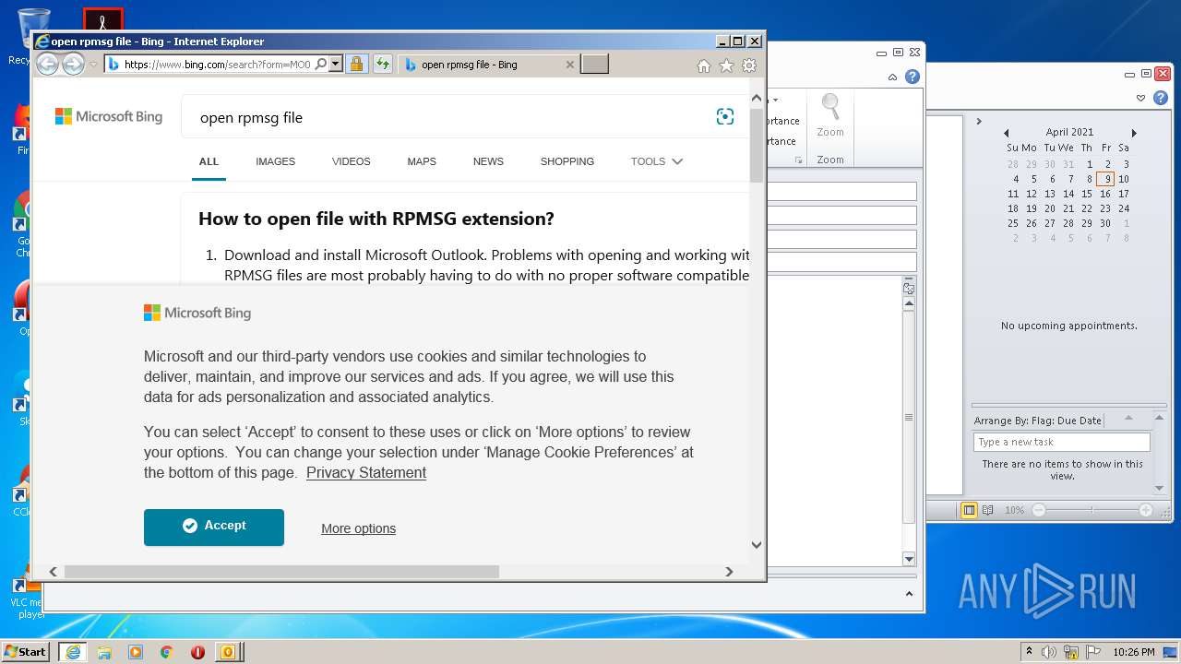
Task: Click Zoom magnifier in Outlook message ribbon
Action: (x=830, y=116)
